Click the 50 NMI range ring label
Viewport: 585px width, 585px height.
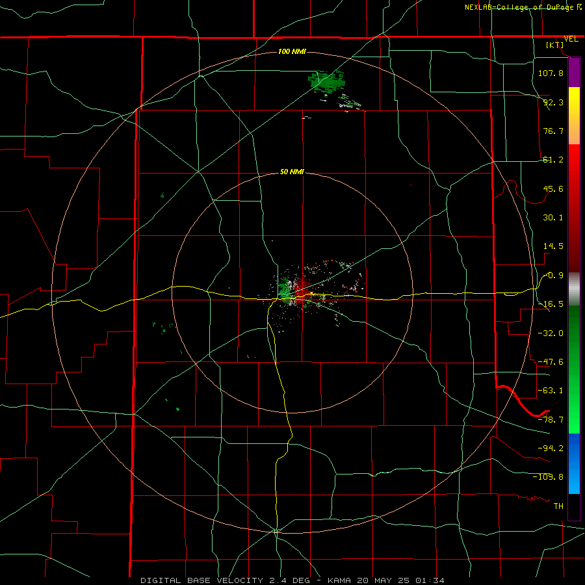pos(292,172)
